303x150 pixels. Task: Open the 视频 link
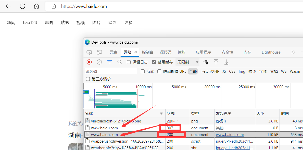pyautogui.click(x=81, y=23)
